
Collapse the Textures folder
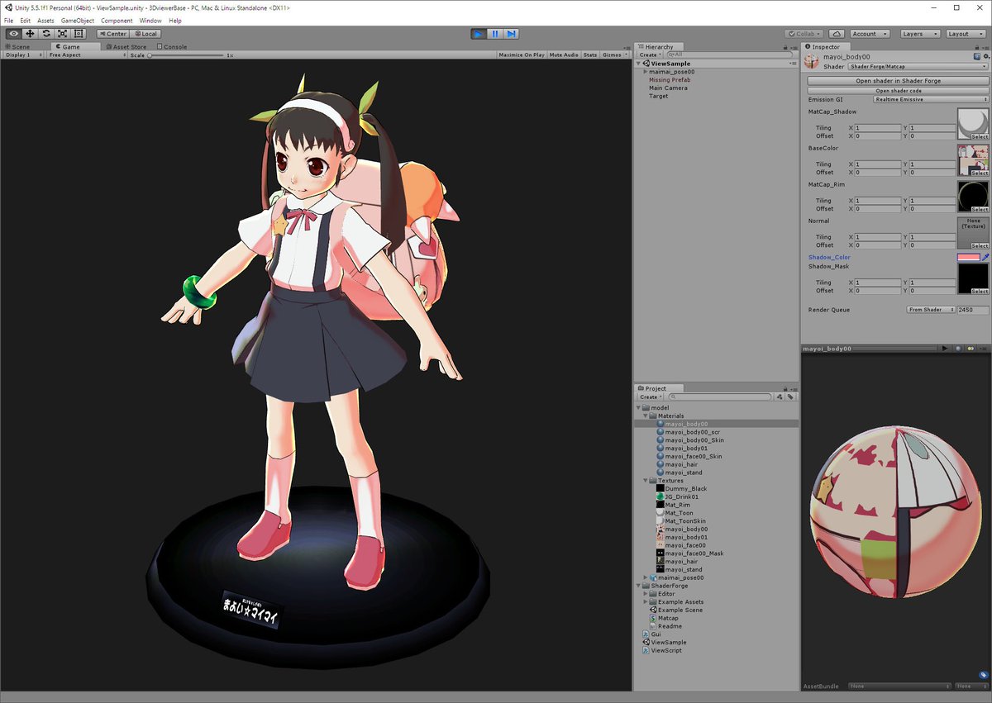point(646,480)
